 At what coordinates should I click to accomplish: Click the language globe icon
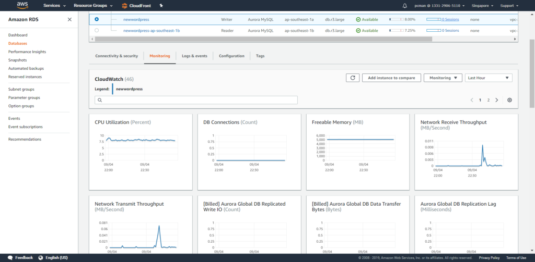pyautogui.click(x=41, y=258)
